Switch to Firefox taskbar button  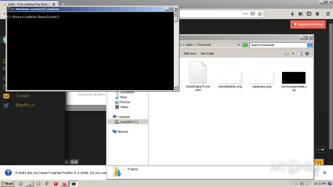click(x=65, y=184)
